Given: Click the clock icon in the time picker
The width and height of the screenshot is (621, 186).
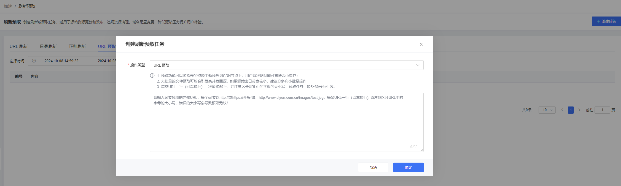Looking at the screenshot, I should [34, 61].
